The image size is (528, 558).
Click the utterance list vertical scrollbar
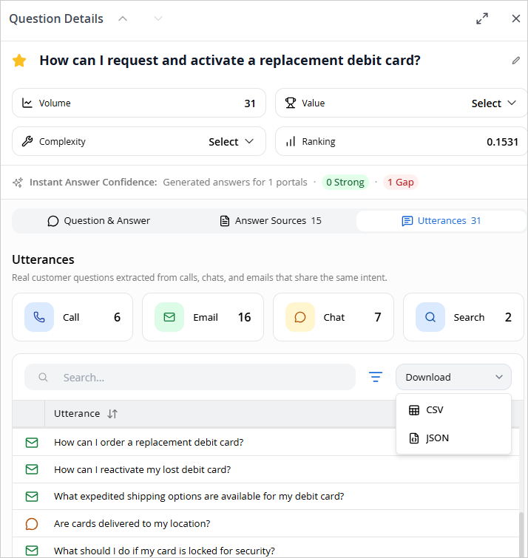coord(521,535)
